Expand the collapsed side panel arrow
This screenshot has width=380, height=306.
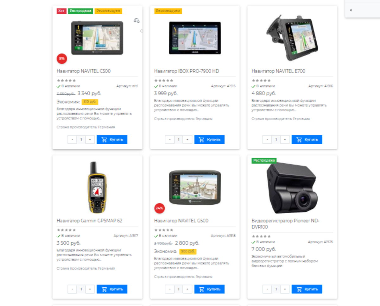click(x=351, y=10)
